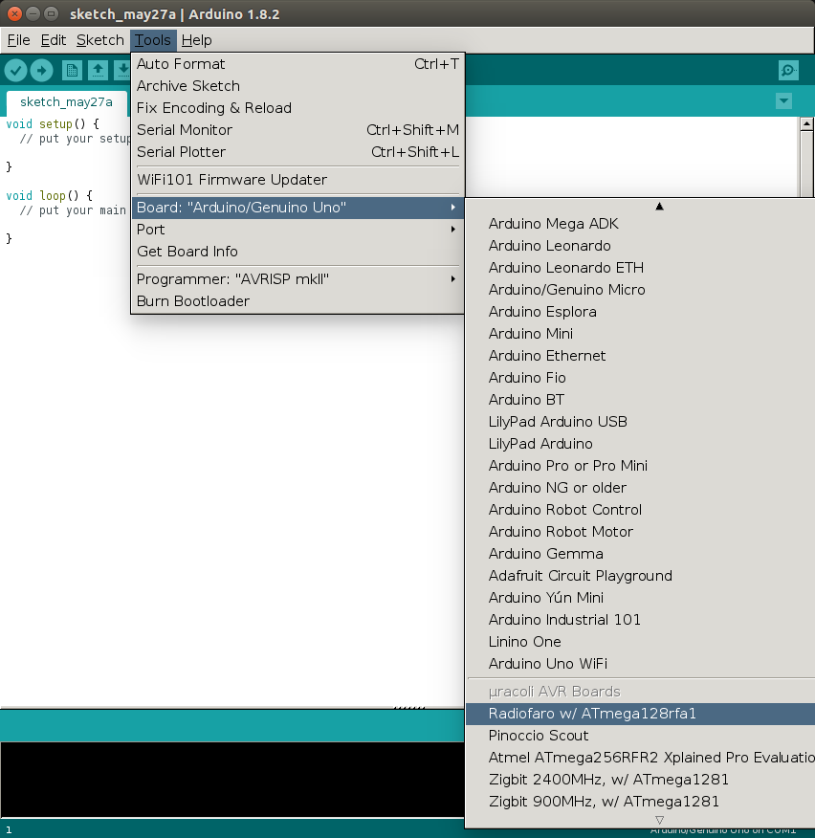Close the Tools menu from menu bar

153,40
